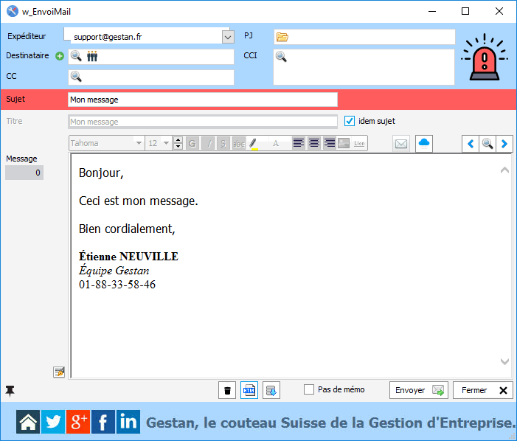Enable the 'Pas de mémo' checkbox
The image size is (517, 441).
point(309,389)
